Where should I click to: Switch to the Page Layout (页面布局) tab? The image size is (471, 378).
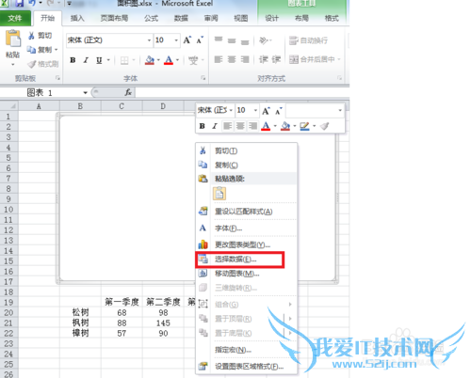click(x=114, y=18)
